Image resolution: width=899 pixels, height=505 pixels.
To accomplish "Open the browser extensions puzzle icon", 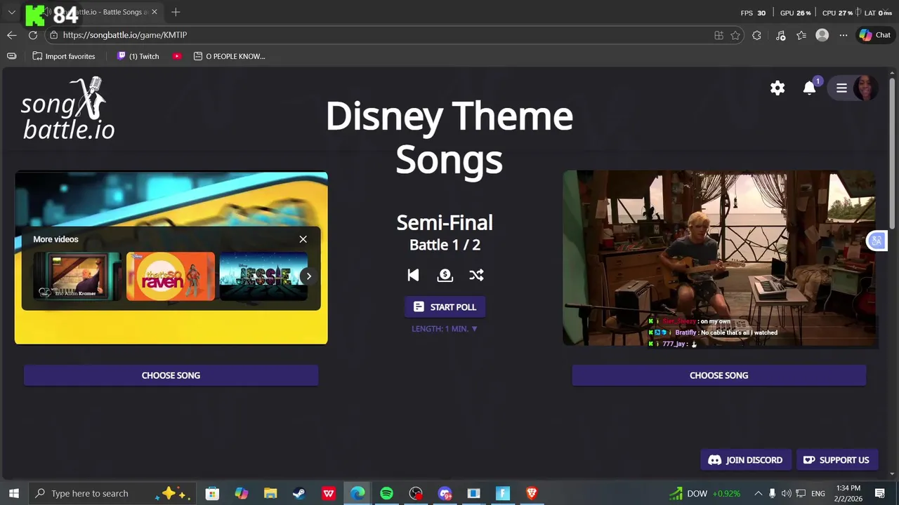I will pos(756,35).
